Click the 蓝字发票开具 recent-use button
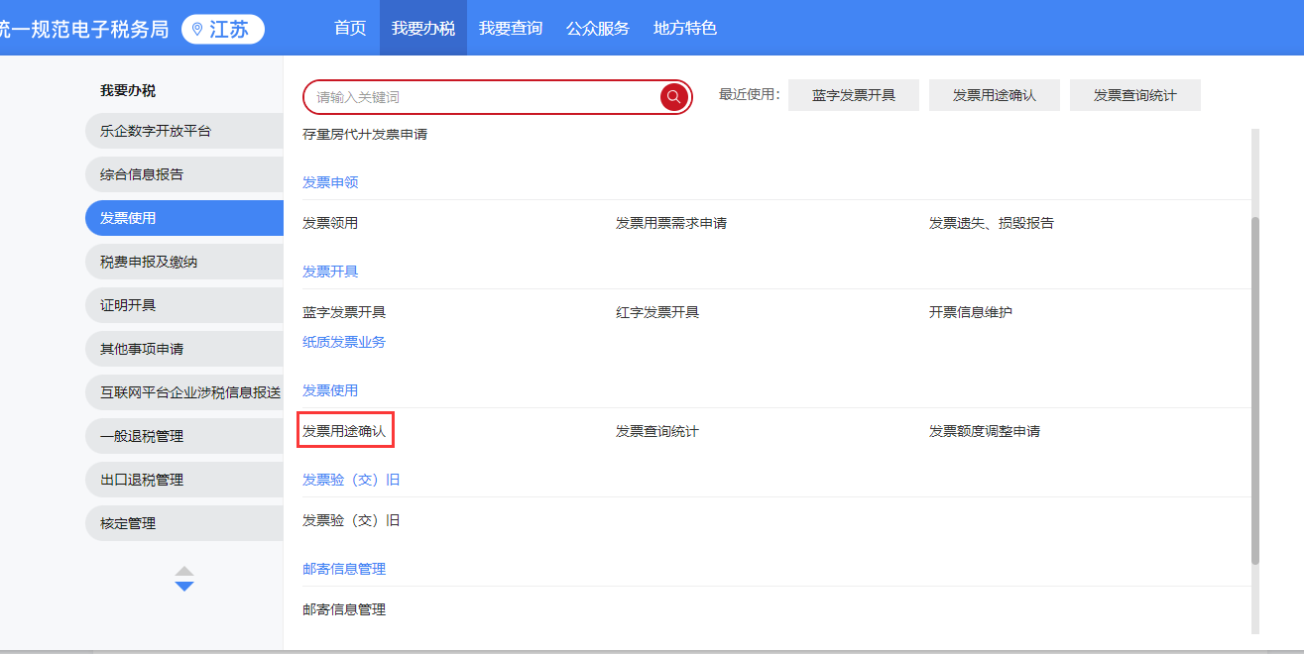The height and width of the screenshot is (654, 1304). tap(853, 95)
